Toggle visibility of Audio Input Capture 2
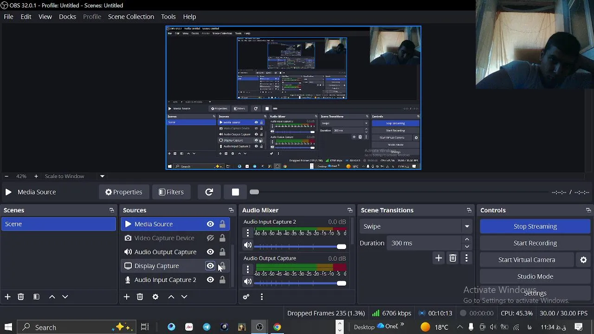This screenshot has width=594, height=334. coord(210,280)
